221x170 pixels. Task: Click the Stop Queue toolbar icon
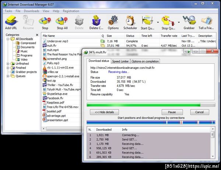168,21
